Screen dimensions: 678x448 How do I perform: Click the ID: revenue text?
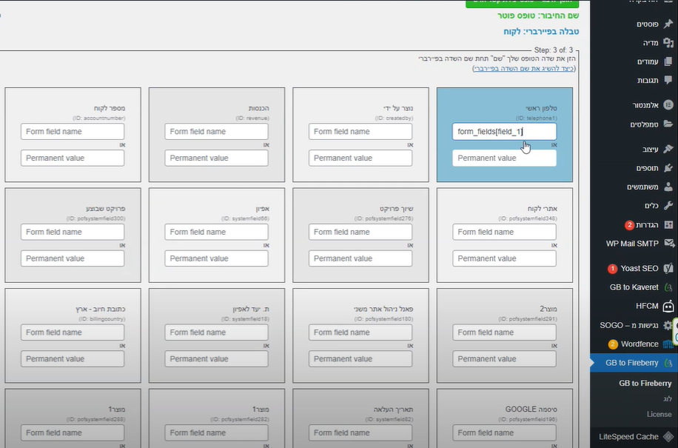point(252,118)
